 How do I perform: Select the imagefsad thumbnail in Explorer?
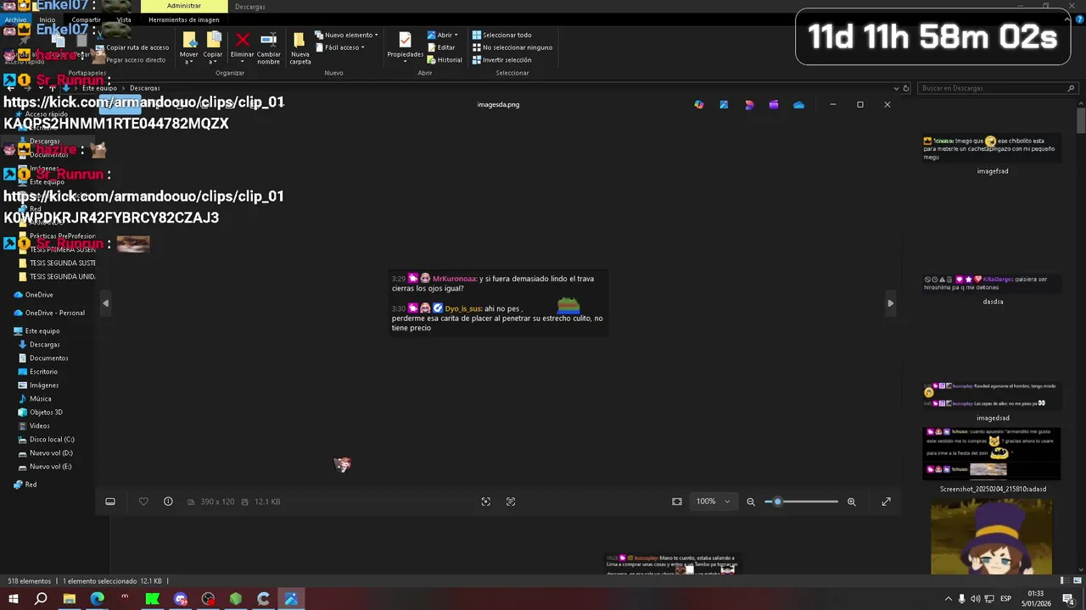pos(992,151)
